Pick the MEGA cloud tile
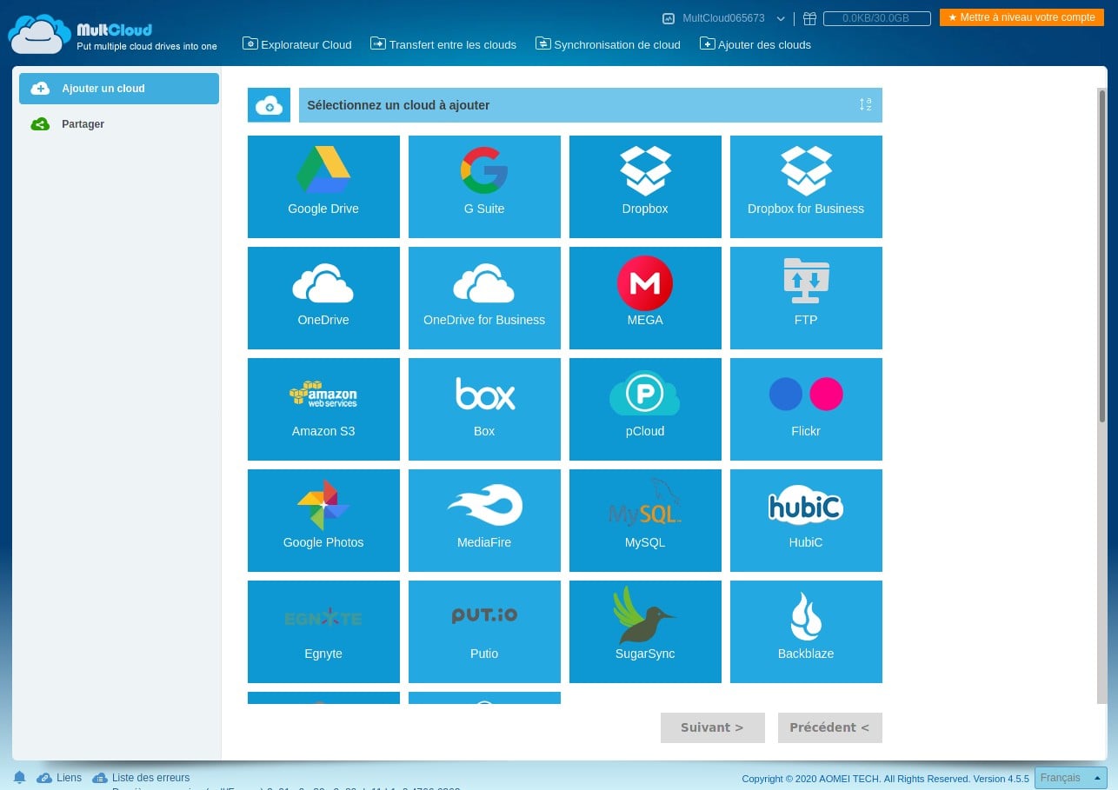Viewport: 1118px width, 790px height. (645, 297)
